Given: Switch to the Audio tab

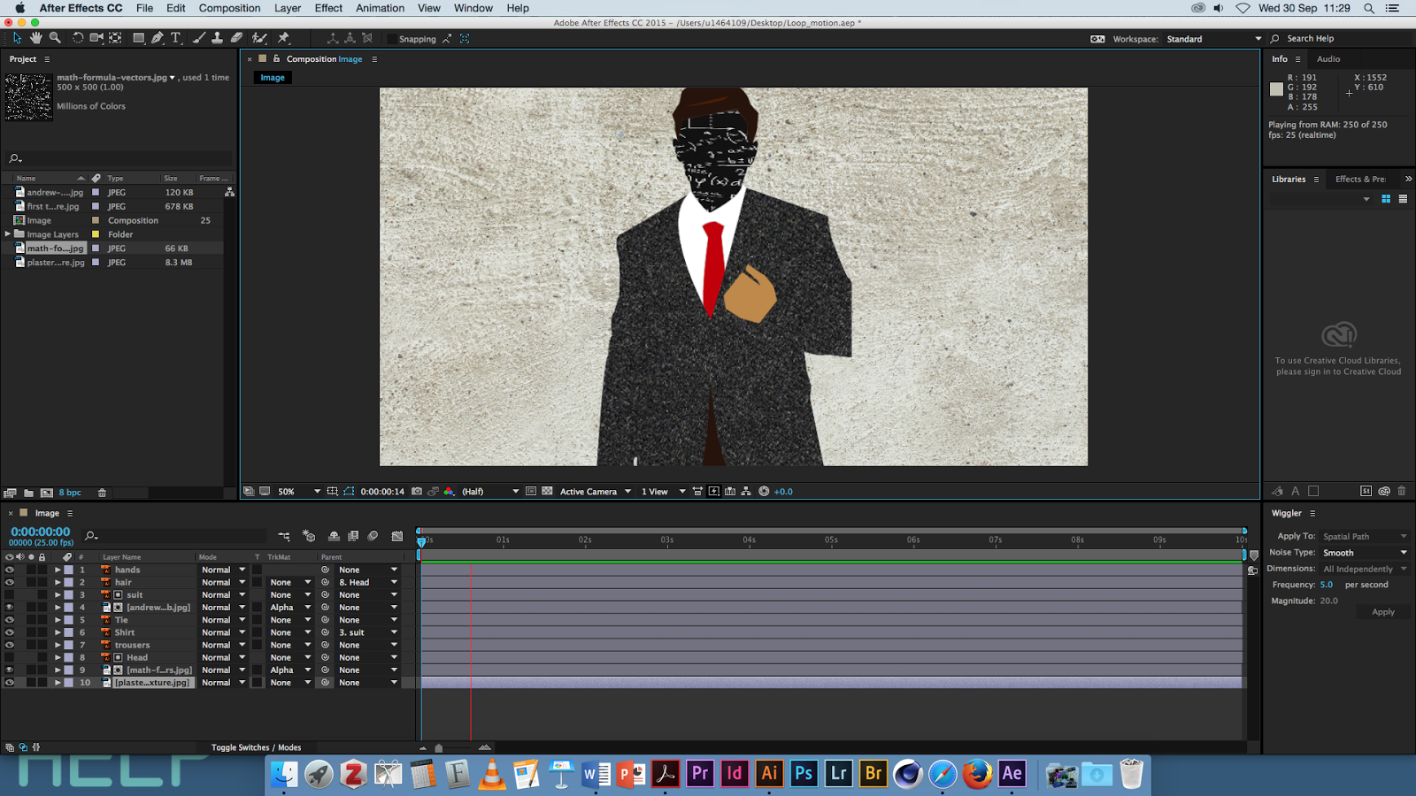Looking at the screenshot, I should tap(1328, 59).
